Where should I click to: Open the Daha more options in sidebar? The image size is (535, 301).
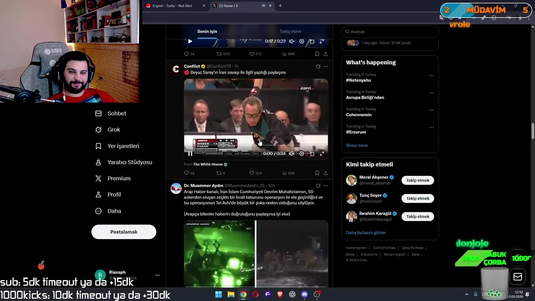(108, 211)
